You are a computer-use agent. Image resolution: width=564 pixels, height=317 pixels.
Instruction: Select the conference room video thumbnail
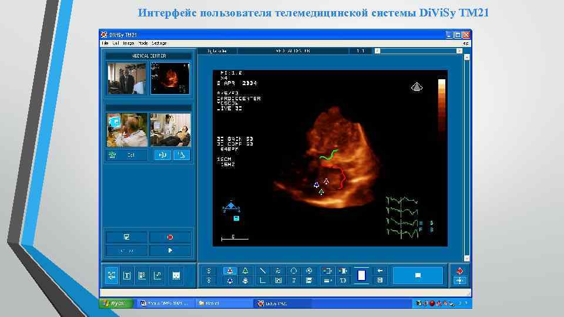pos(127,78)
